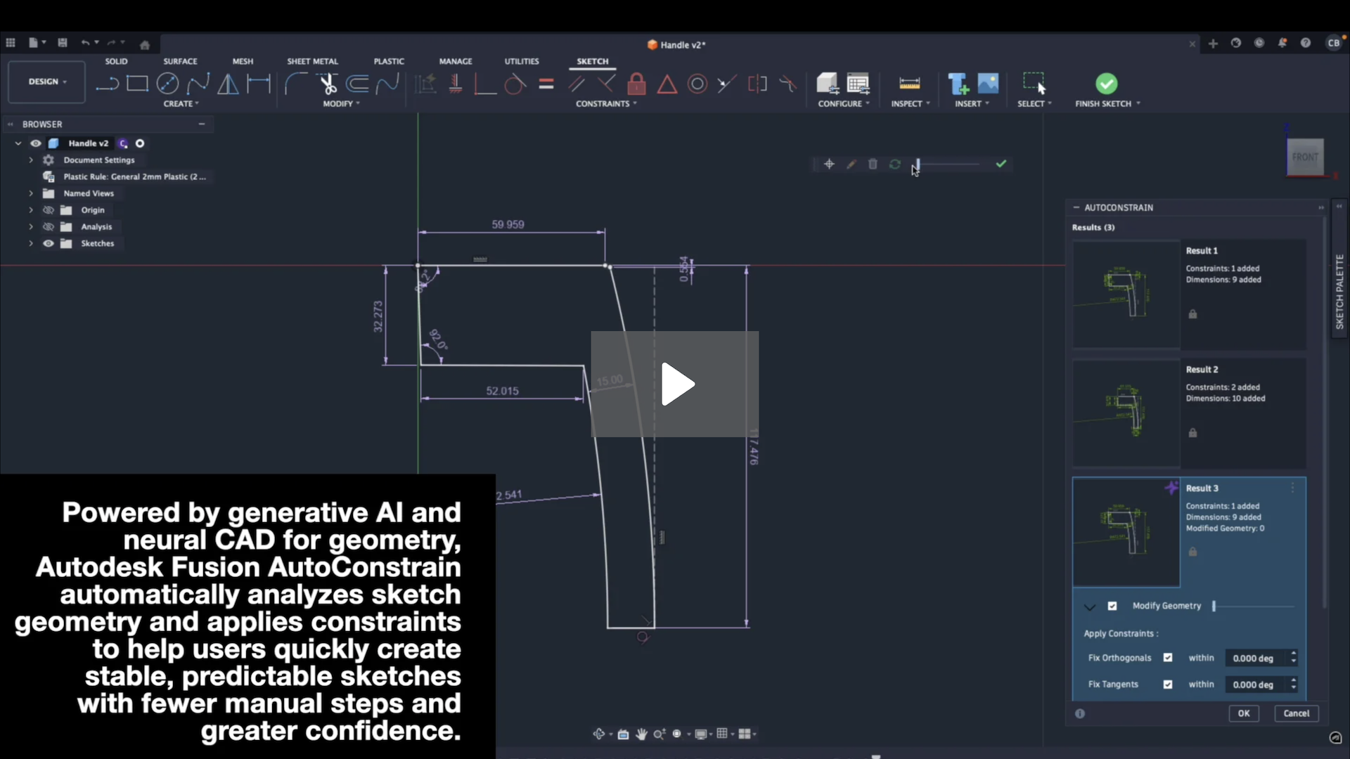The width and height of the screenshot is (1350, 759).
Task: Apply the Perpendicular constraint
Action: pyautogui.click(x=606, y=84)
